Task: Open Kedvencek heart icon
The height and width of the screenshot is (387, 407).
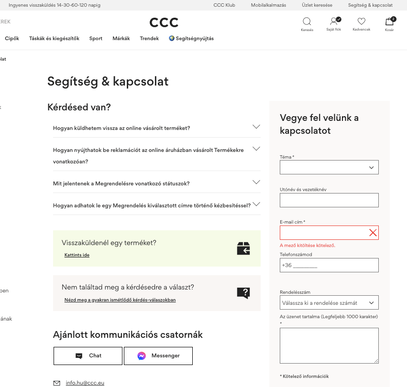Action: (x=361, y=21)
